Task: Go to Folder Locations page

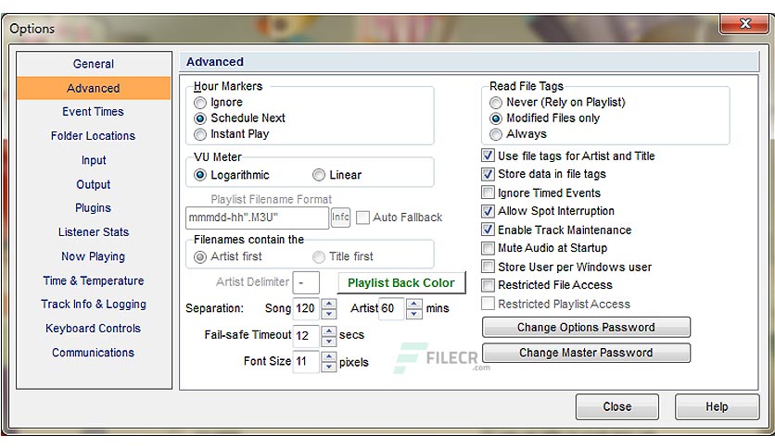Action: (x=94, y=136)
